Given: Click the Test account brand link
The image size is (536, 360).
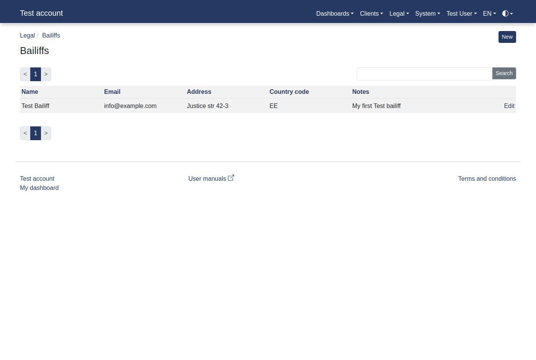Looking at the screenshot, I should coord(41,13).
